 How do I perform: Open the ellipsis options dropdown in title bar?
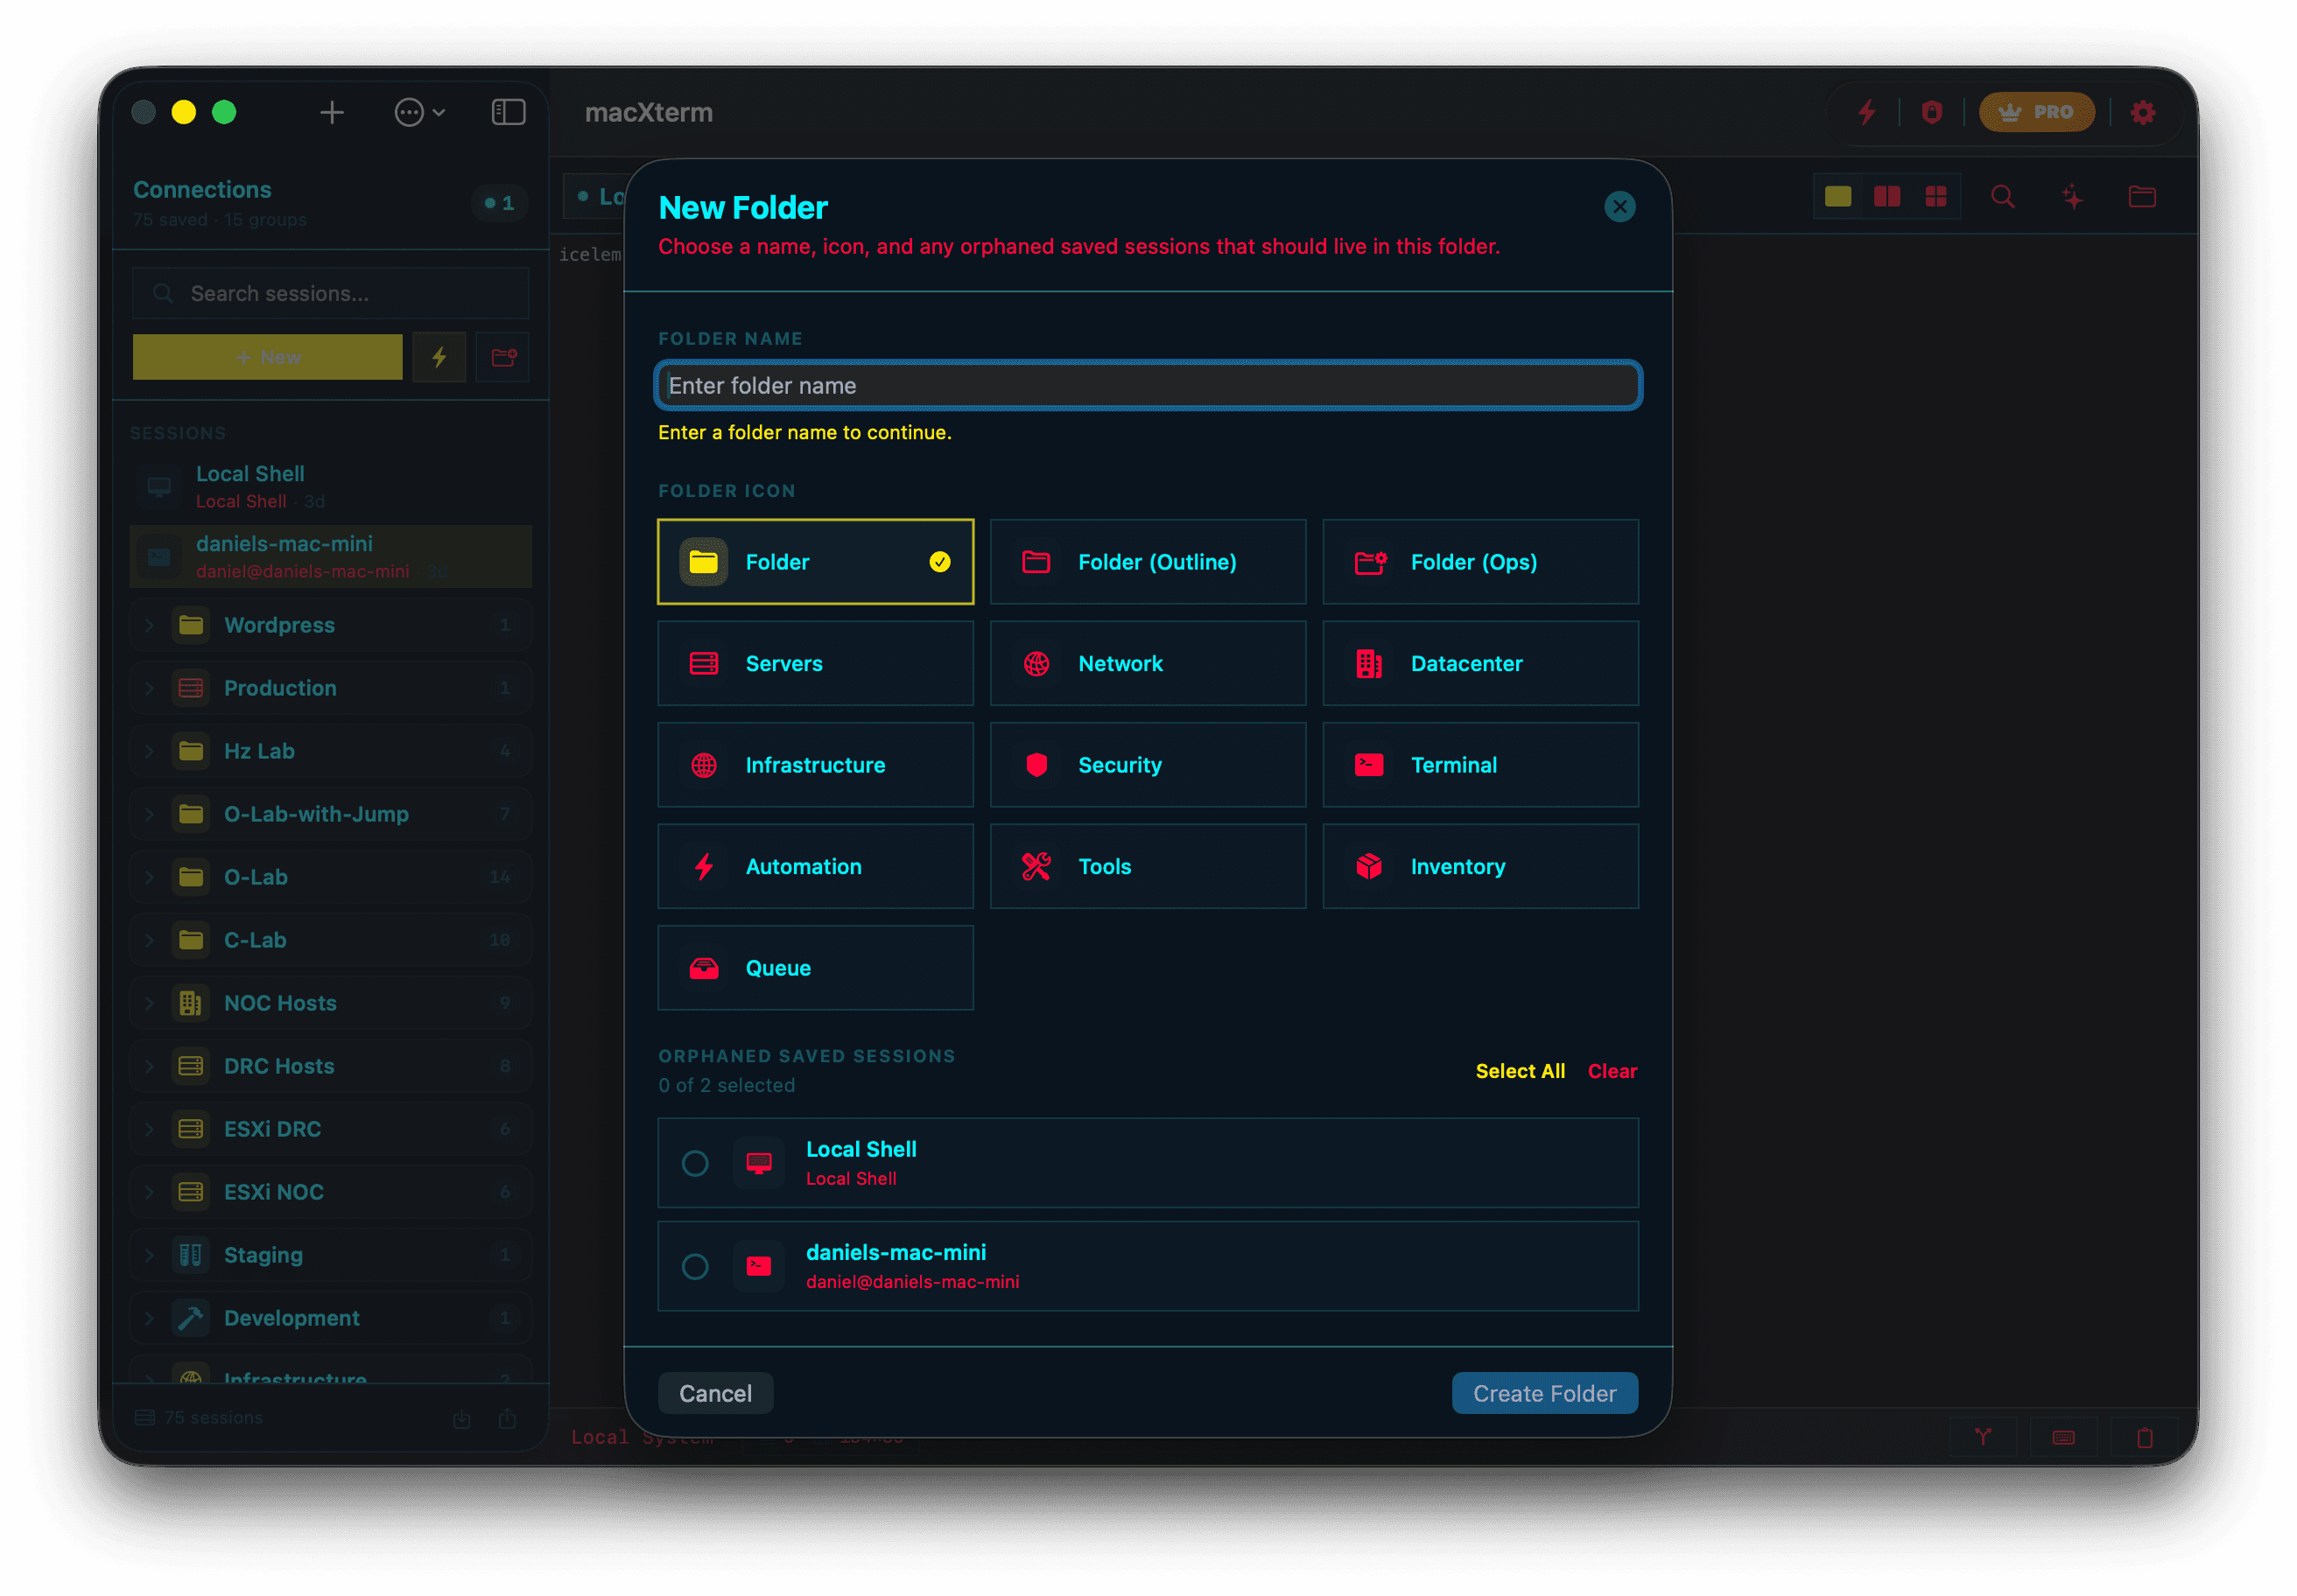419,112
